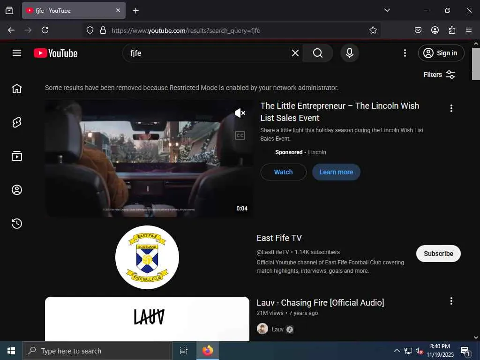Viewport: 480px width, 360px height.
Task: Open Task View on the taskbar
Action: 183,351
